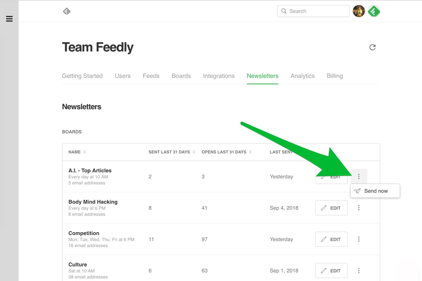Click the Team Feedly page title

pos(98,47)
